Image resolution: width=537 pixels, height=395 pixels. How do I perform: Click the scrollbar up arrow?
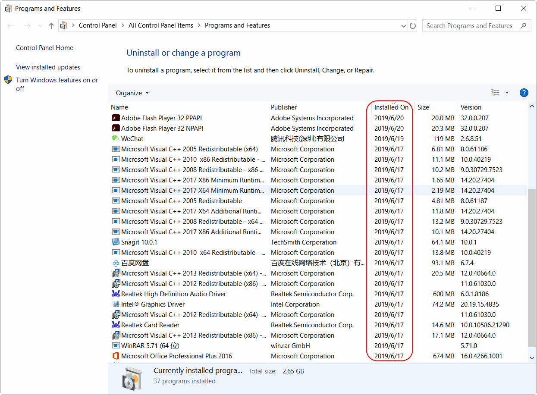(532, 106)
